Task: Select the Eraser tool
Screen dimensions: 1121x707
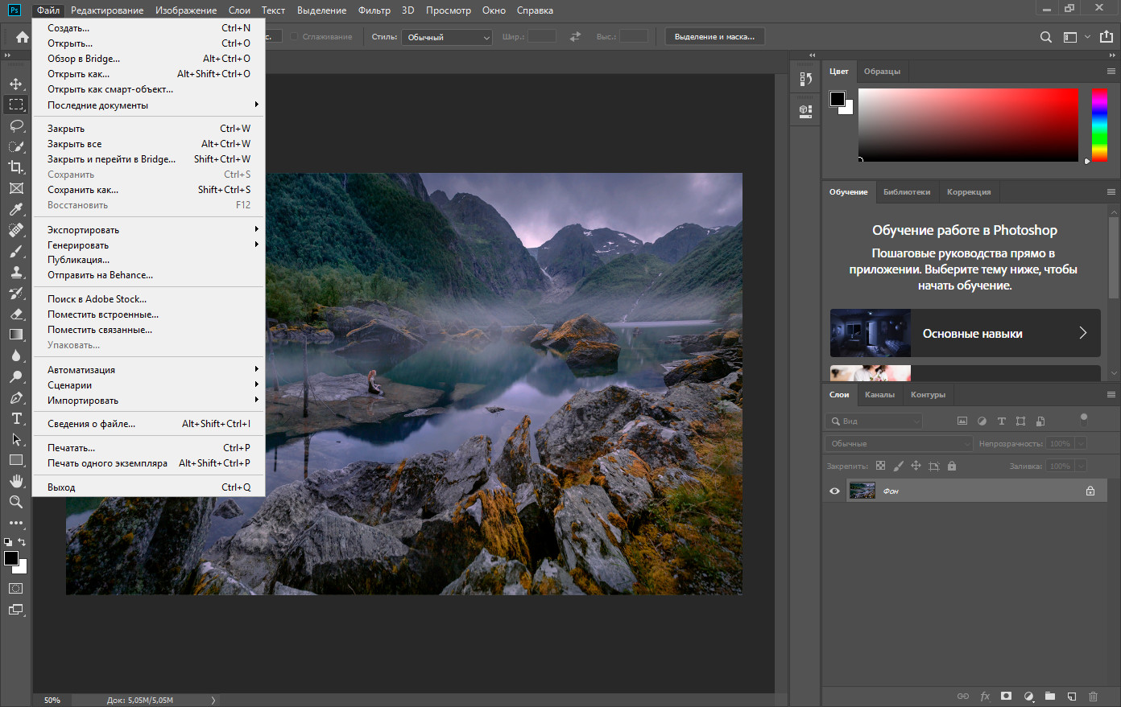Action: [x=16, y=314]
